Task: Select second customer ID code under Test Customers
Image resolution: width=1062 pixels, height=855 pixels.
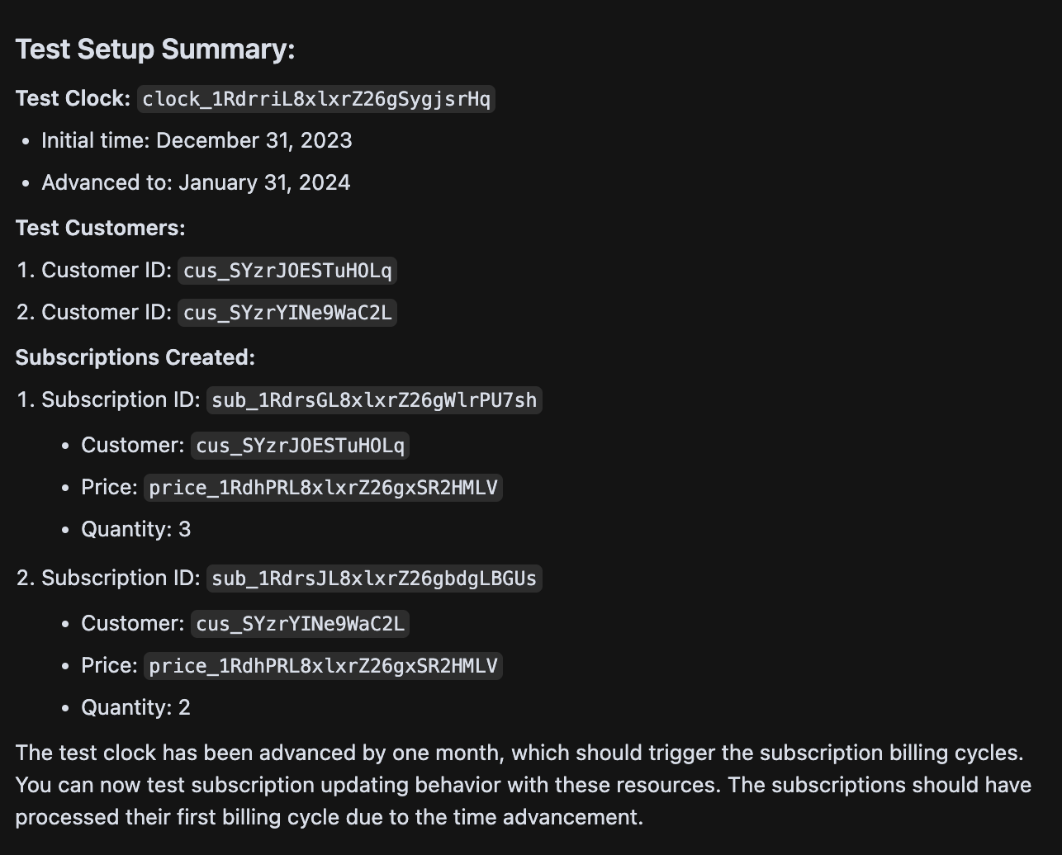Action: coord(287,313)
